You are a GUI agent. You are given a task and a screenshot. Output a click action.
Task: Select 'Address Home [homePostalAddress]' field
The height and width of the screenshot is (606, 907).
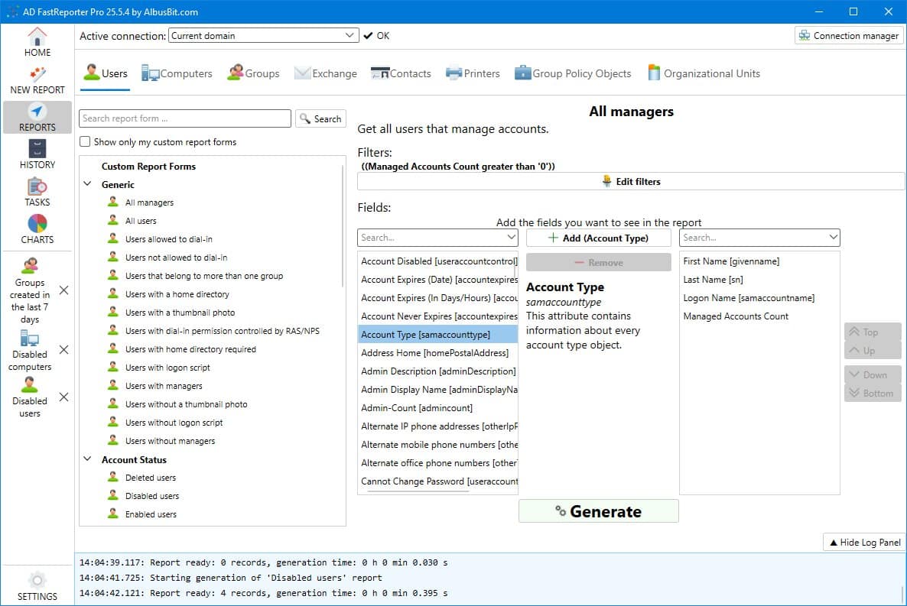tap(437, 353)
